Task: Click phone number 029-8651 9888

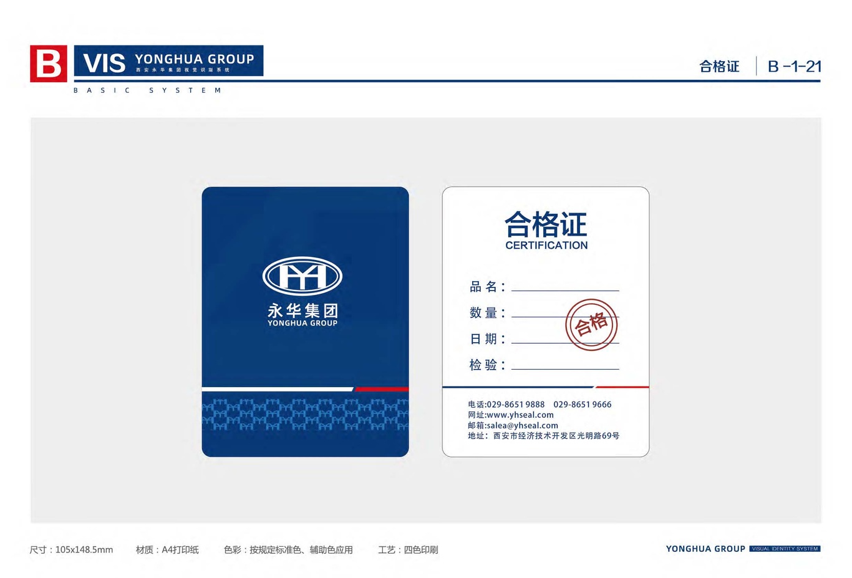Action: [515, 405]
